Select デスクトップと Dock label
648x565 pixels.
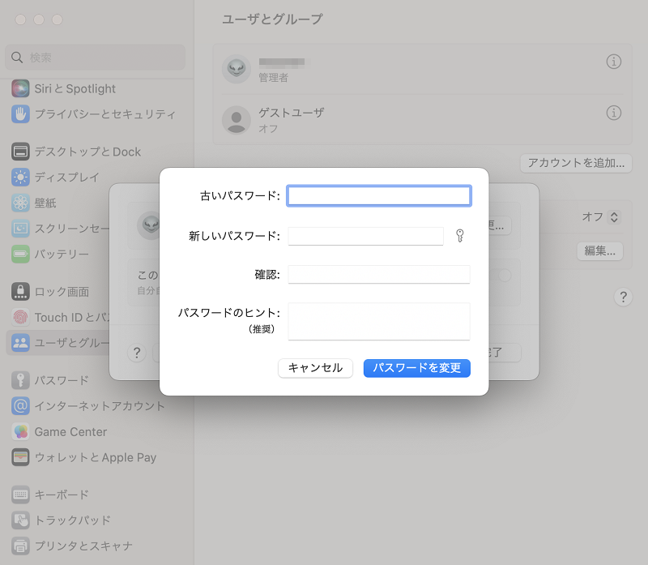[x=87, y=152]
